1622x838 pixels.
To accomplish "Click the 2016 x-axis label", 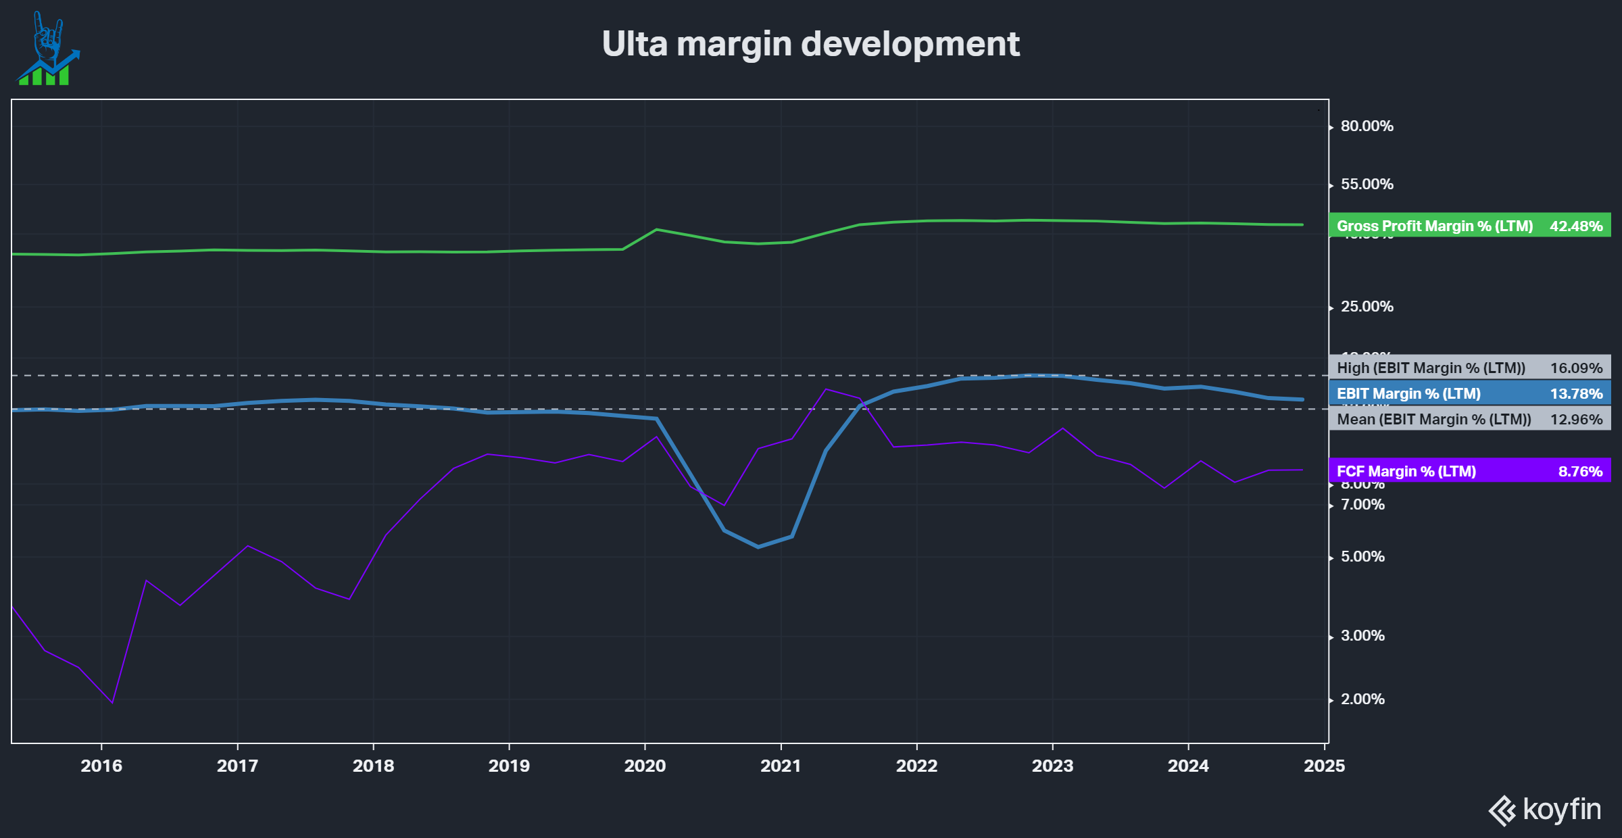I will point(101,766).
